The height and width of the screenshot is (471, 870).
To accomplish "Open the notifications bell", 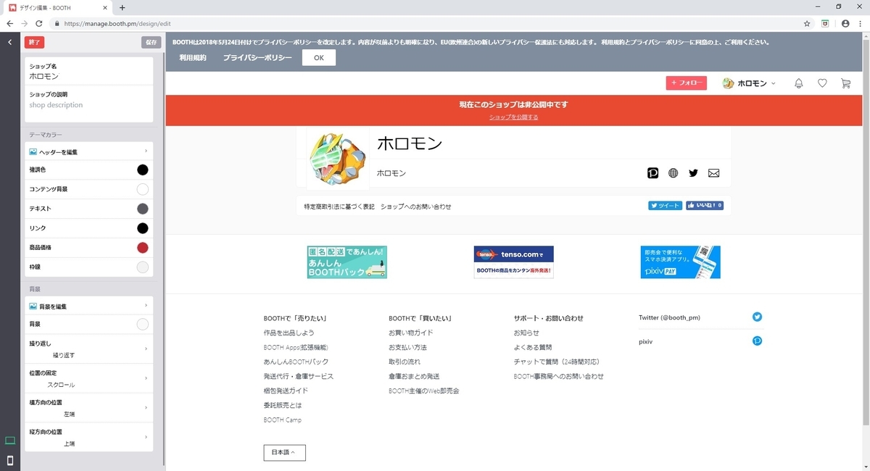I will [799, 83].
